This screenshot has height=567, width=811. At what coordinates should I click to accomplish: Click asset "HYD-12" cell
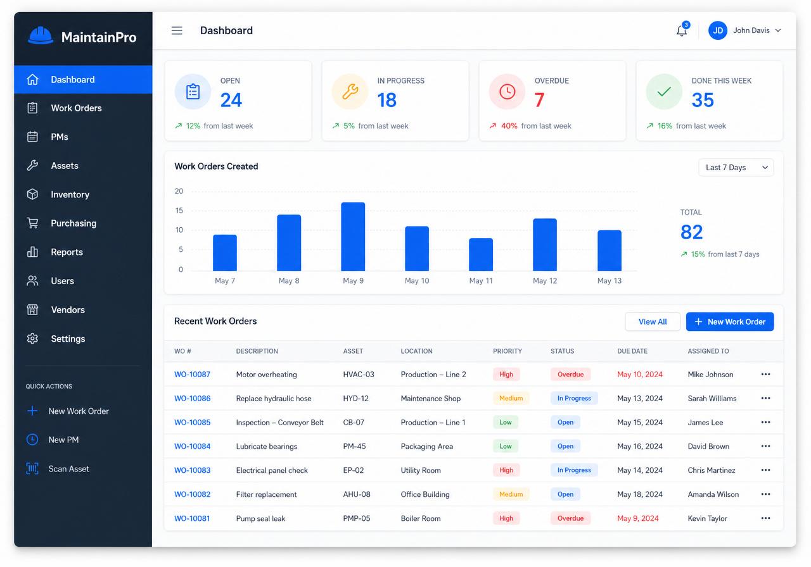pos(355,398)
